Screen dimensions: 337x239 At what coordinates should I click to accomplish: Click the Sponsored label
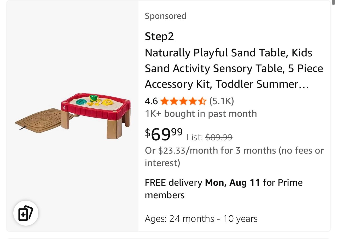point(165,16)
